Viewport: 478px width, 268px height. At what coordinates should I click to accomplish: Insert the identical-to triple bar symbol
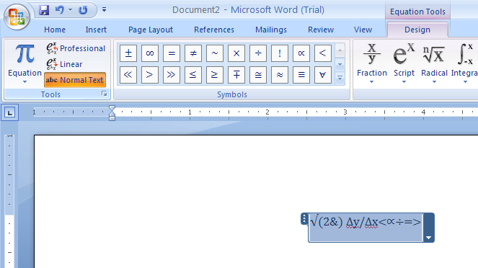coord(301,75)
